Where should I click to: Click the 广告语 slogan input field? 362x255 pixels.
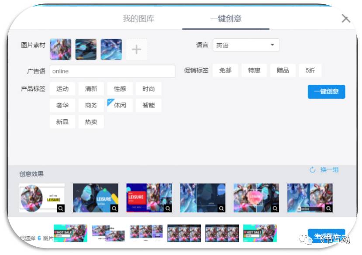112,71
